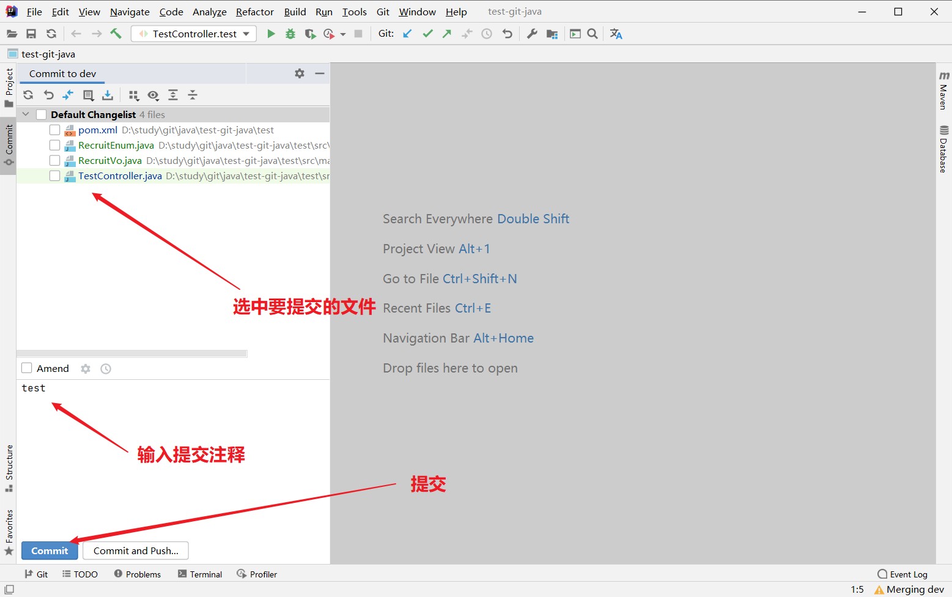The image size is (952, 597).
Task: Open Settings via wrench icon
Action: [532, 34]
